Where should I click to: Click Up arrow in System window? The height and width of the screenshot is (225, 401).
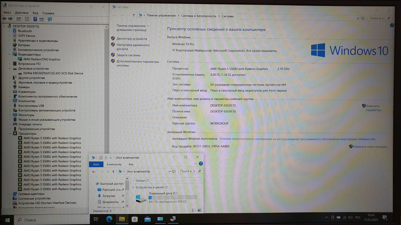[x=134, y=16]
